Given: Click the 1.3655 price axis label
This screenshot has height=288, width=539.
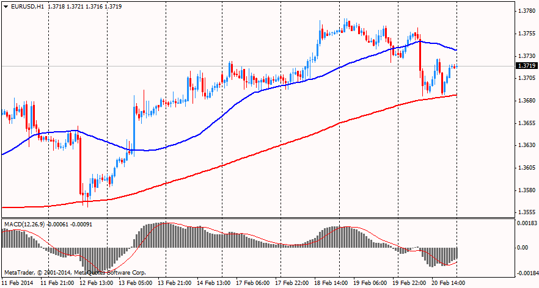Looking at the screenshot, I should (x=526, y=123).
